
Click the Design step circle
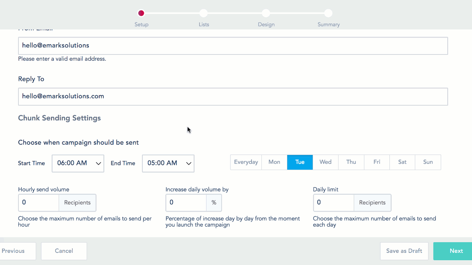(x=266, y=13)
